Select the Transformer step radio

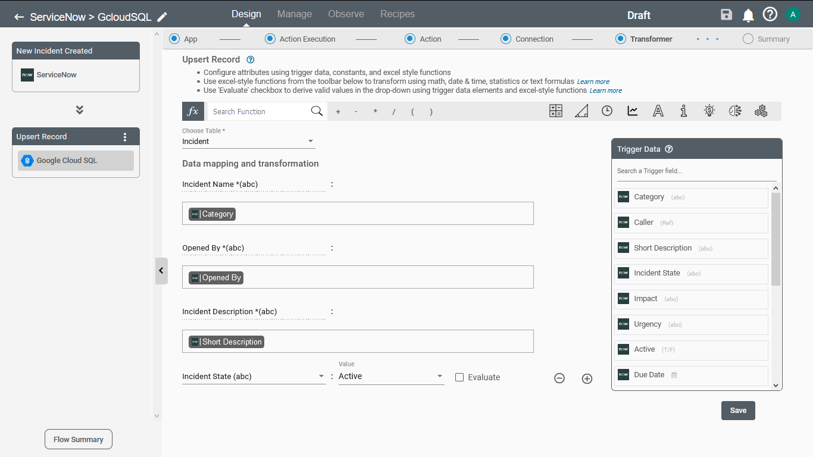point(621,39)
